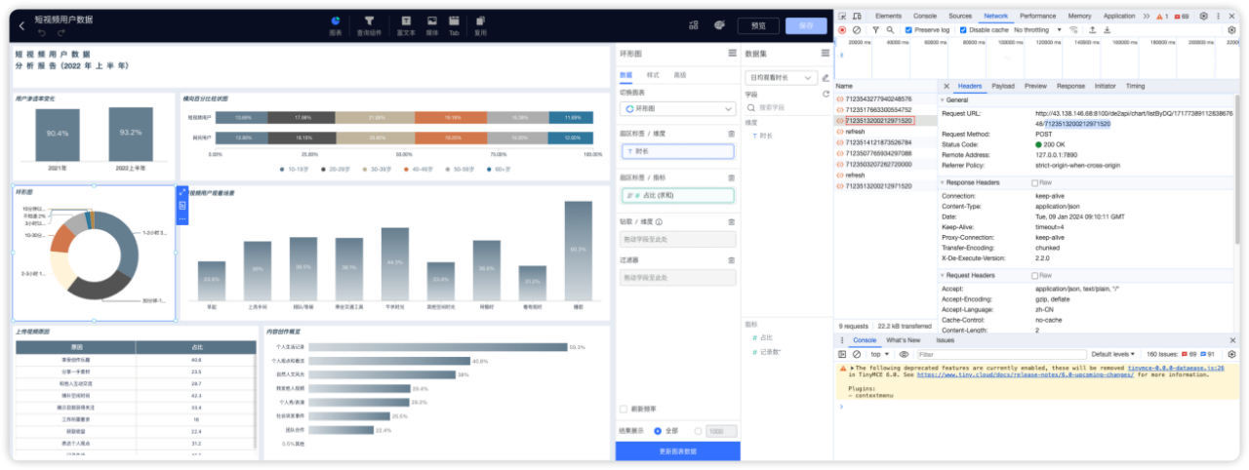The width and height of the screenshot is (1249, 470).
Task: Enable the 刷新频率 checkbox
Action: click(x=624, y=409)
